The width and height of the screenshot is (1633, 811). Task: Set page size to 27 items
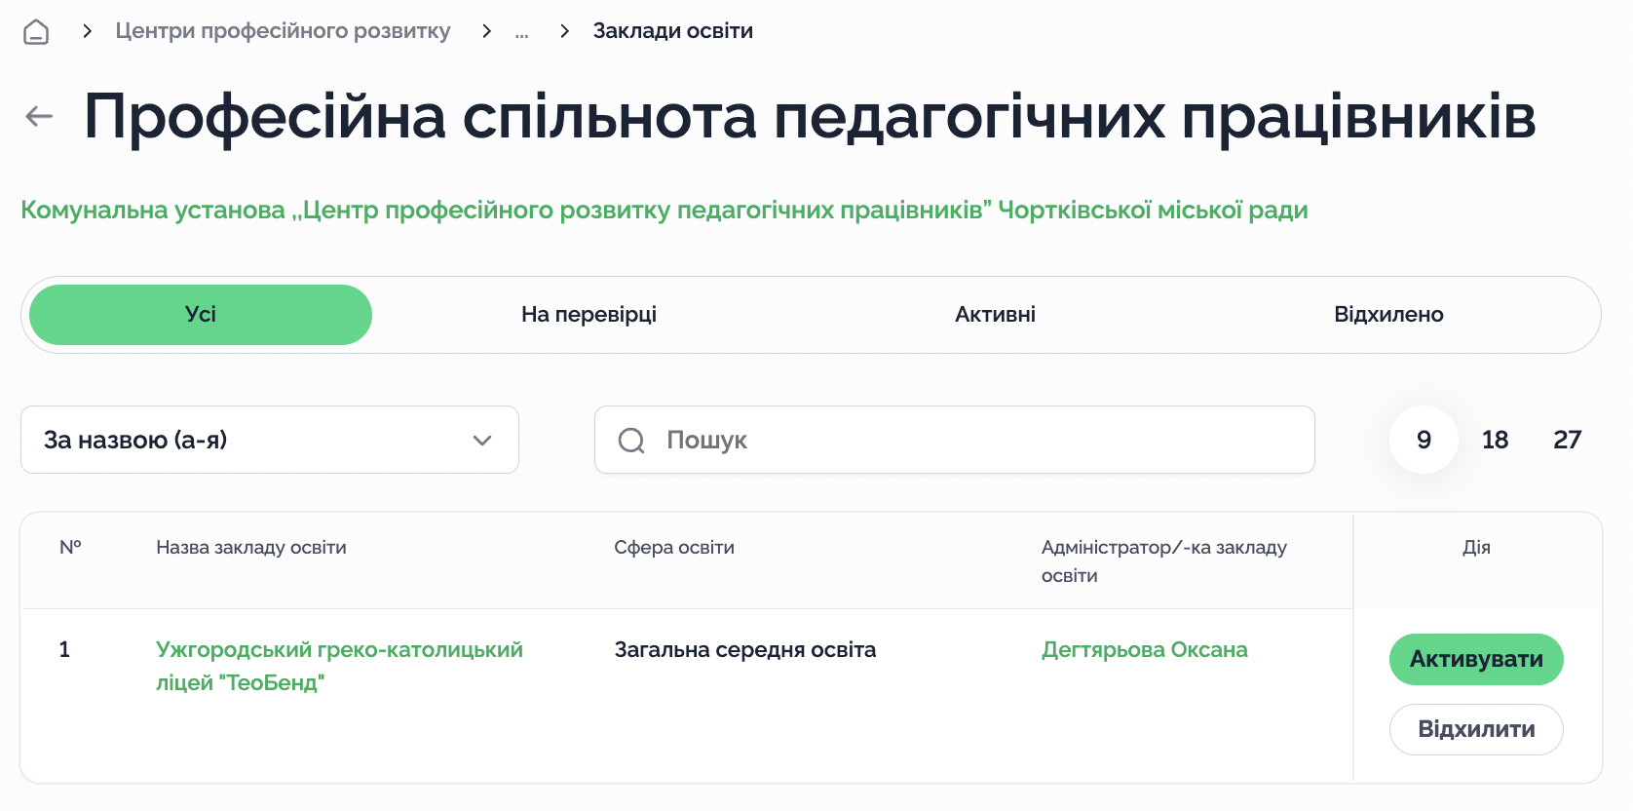[x=1567, y=440]
